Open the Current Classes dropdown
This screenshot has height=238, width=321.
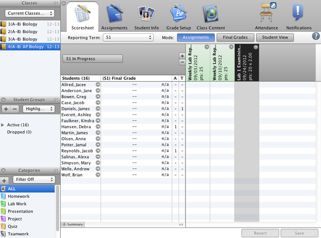[30, 14]
